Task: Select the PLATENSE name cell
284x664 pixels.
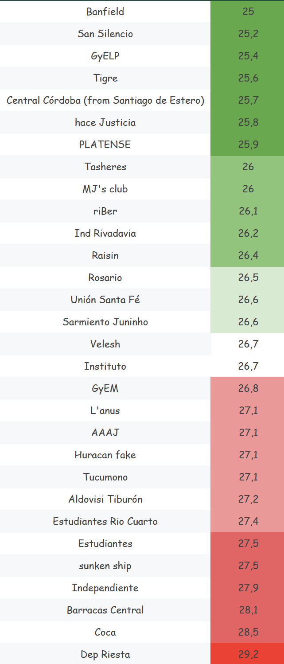Action: [x=105, y=145]
